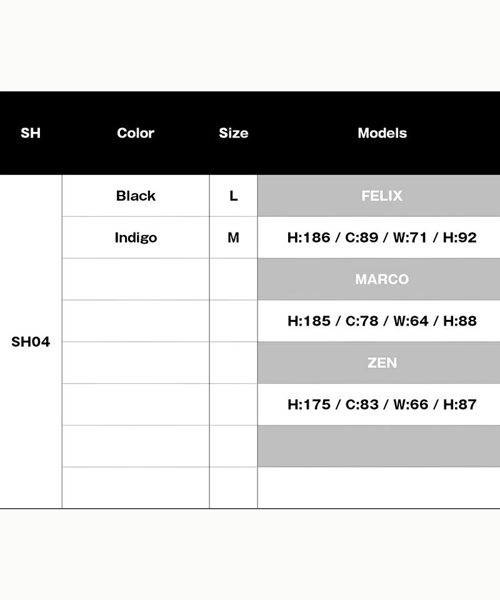Image resolution: width=500 pixels, height=600 pixels.
Task: Select the Color column header
Action: 136,133
